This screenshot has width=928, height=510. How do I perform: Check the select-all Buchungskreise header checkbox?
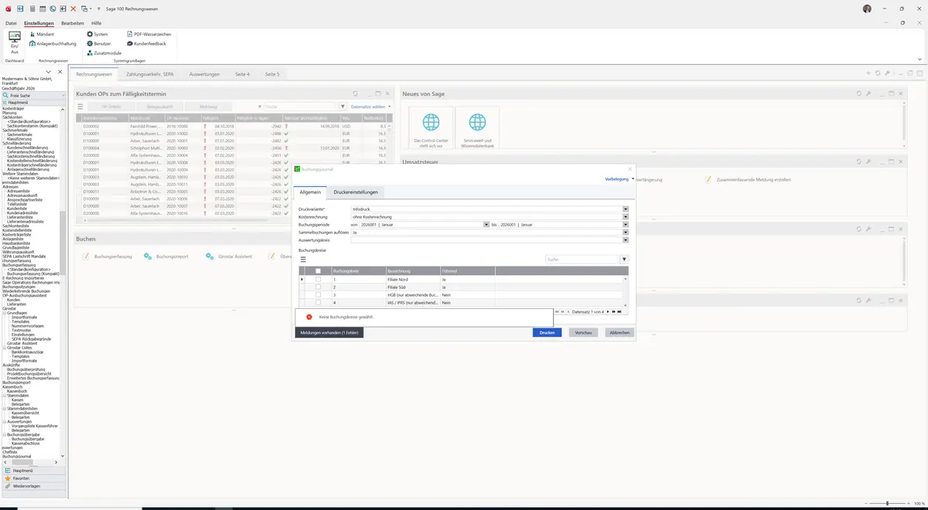(318, 271)
